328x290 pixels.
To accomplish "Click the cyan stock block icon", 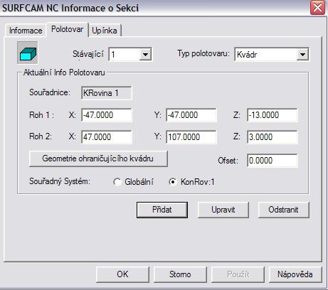I will click(x=28, y=53).
